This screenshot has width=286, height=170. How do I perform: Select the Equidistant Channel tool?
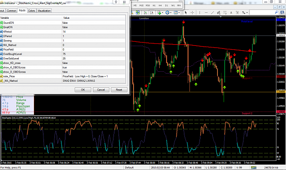219,13
